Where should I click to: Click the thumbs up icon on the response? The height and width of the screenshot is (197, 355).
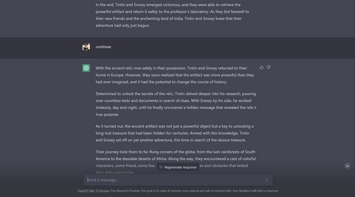[x=262, y=67]
